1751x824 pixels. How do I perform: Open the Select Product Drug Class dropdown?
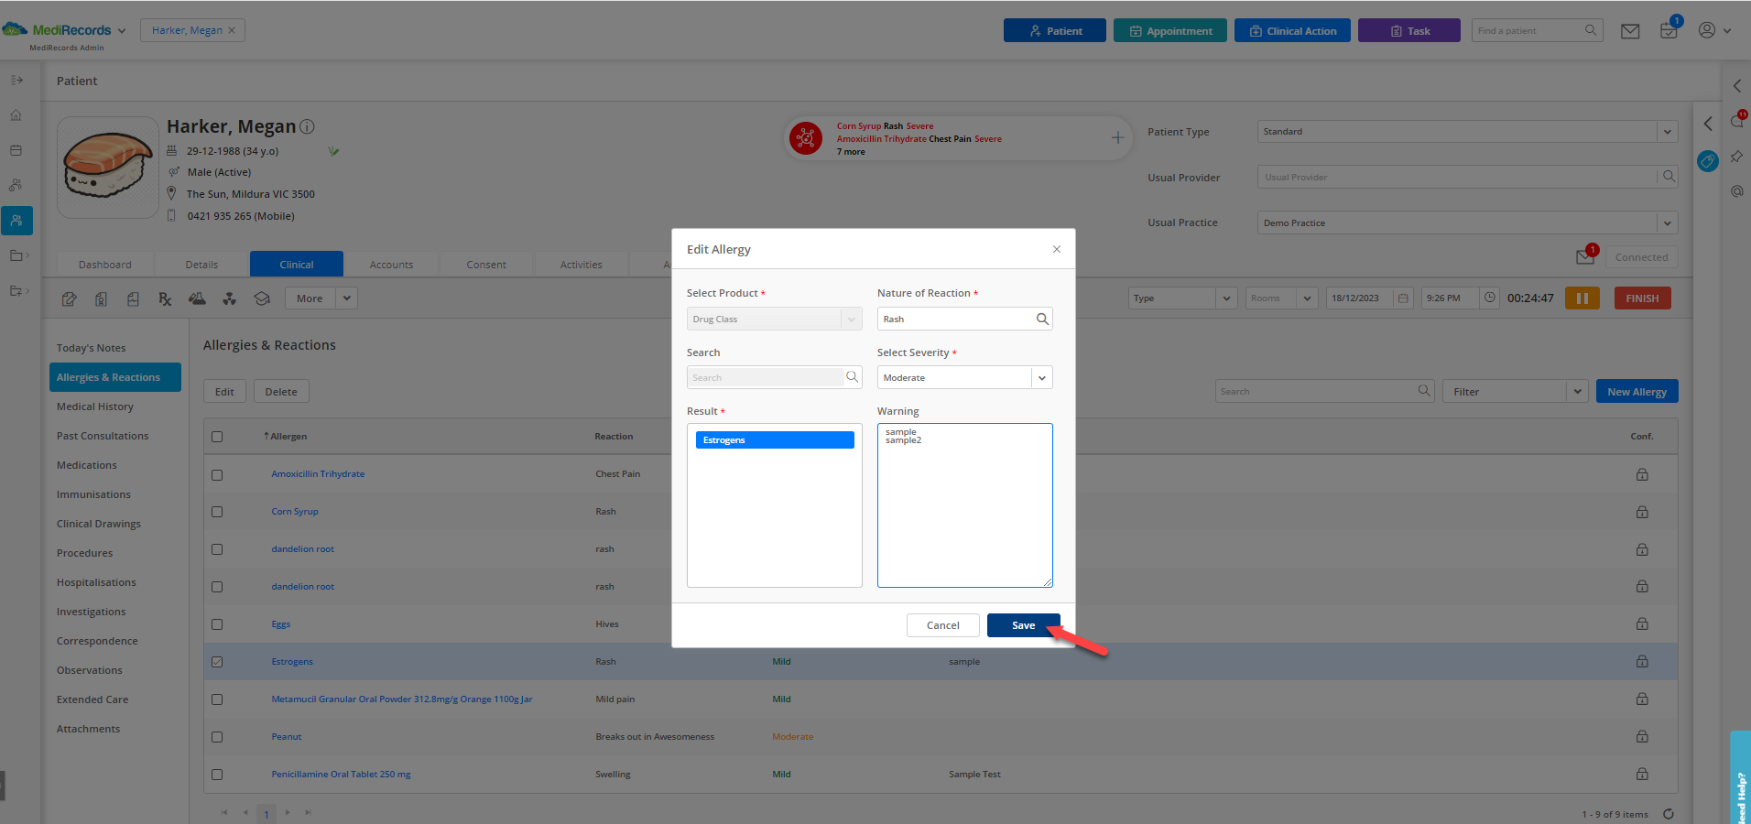pyautogui.click(x=774, y=319)
